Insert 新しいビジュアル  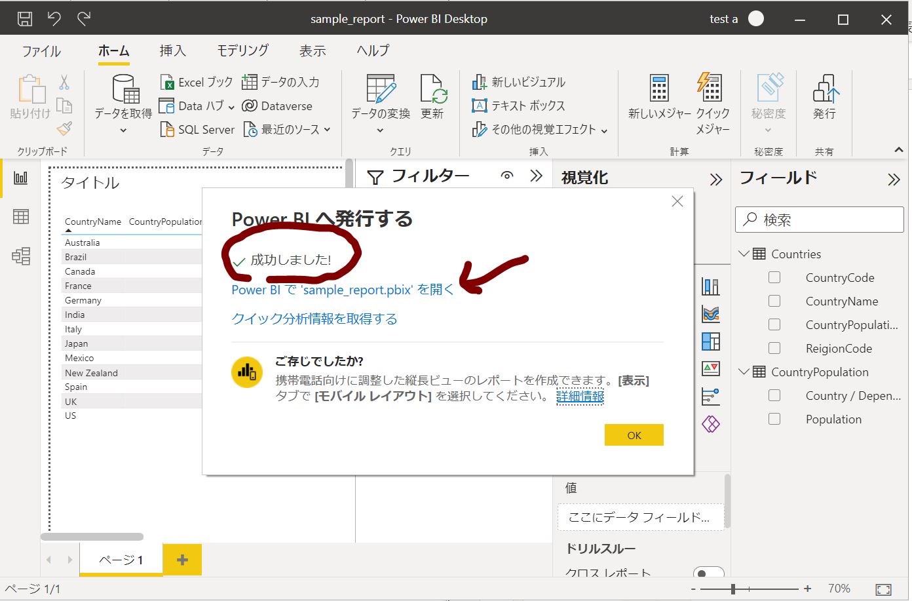[x=519, y=82]
